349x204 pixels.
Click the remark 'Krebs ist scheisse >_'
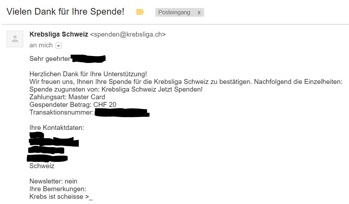(61, 197)
